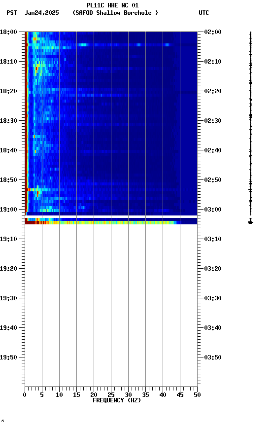Viewport: 272px width, 426px height.
Task: Click the 'UTC' timezone label
Action: (204, 13)
